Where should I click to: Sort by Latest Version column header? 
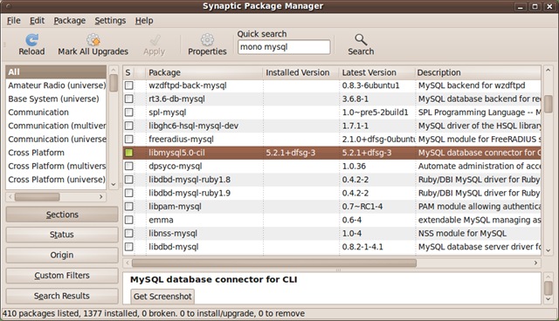(377, 72)
